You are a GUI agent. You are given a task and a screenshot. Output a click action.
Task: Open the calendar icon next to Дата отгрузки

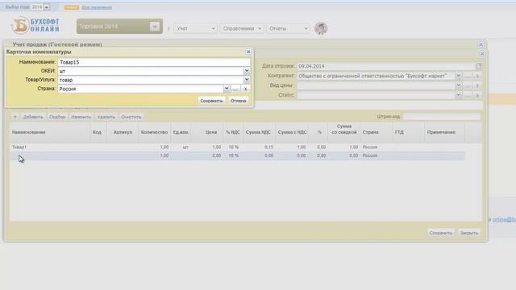point(478,66)
